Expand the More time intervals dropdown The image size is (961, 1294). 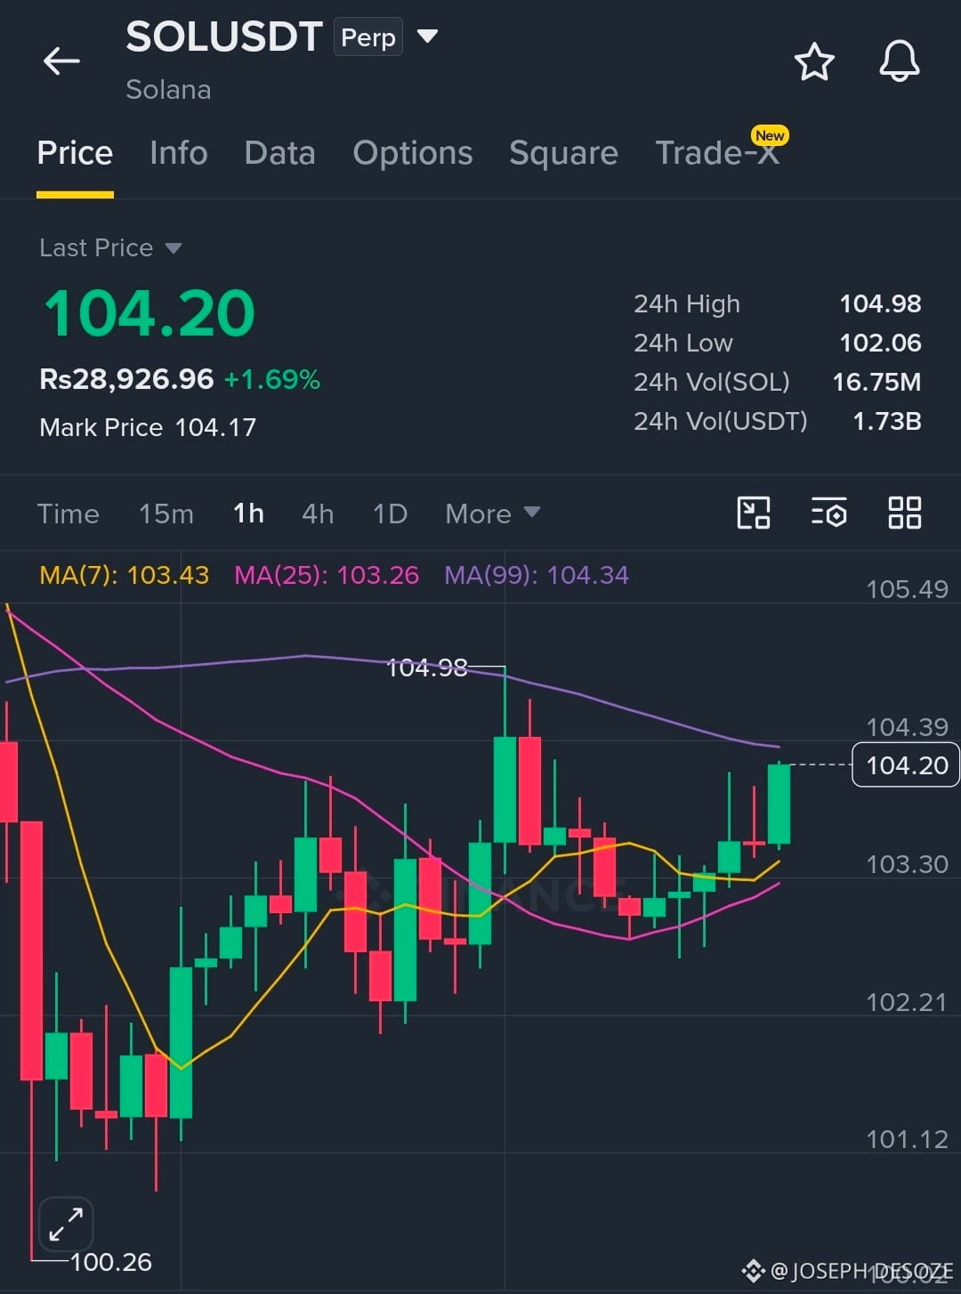click(492, 514)
